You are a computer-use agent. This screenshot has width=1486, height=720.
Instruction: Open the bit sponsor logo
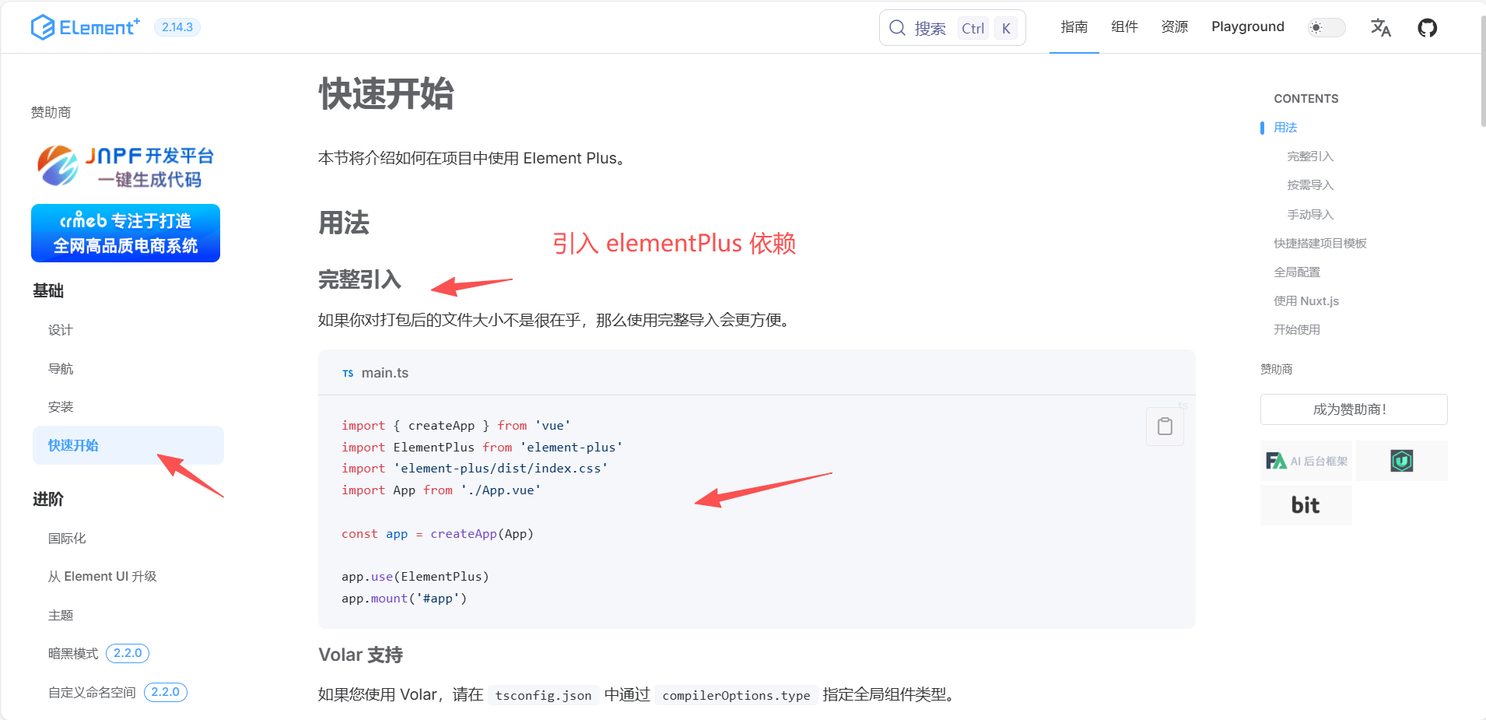click(1306, 505)
